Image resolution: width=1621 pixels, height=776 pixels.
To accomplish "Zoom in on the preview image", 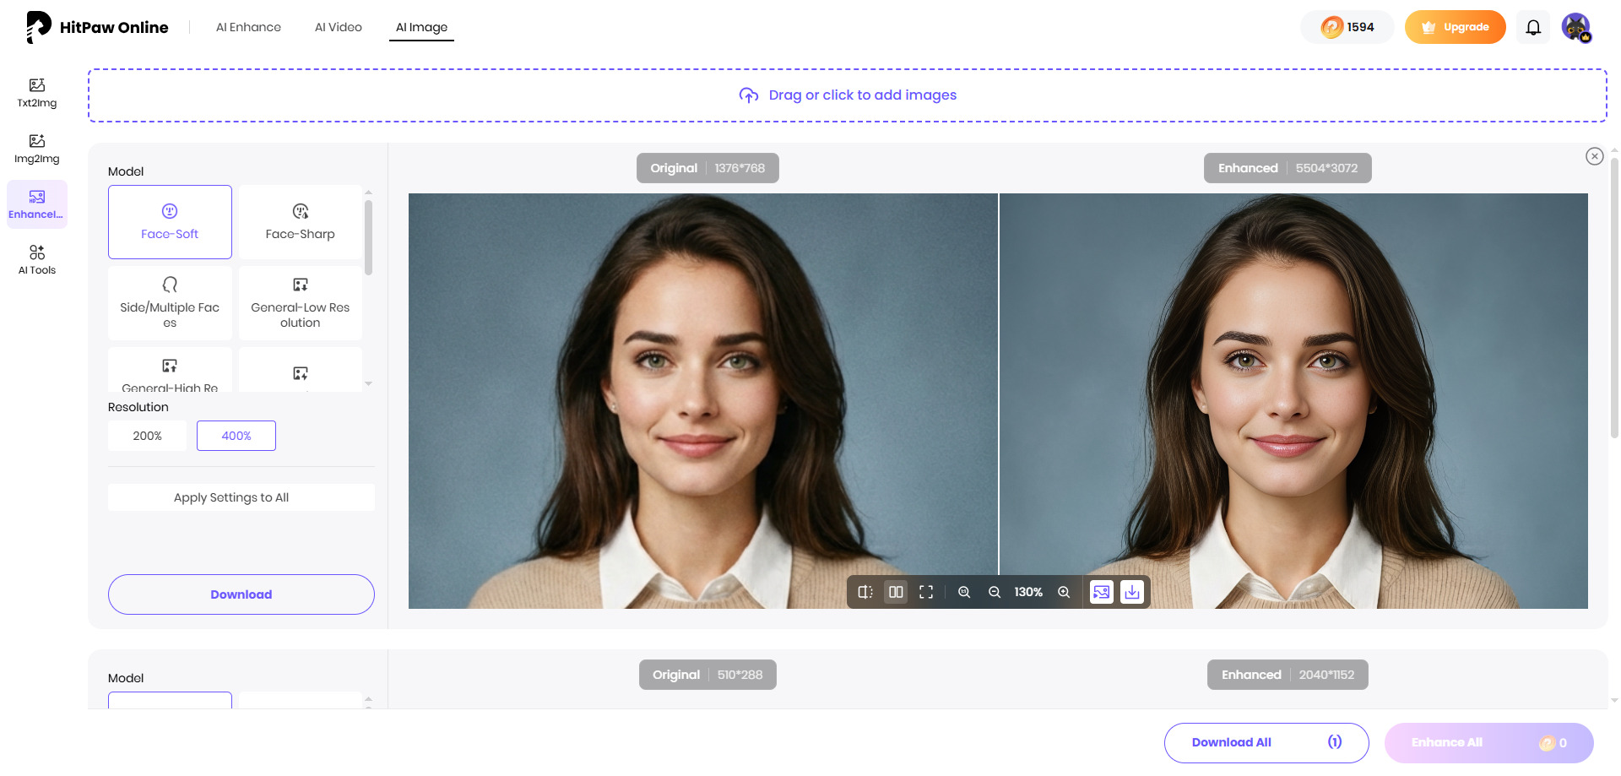I will [1064, 592].
